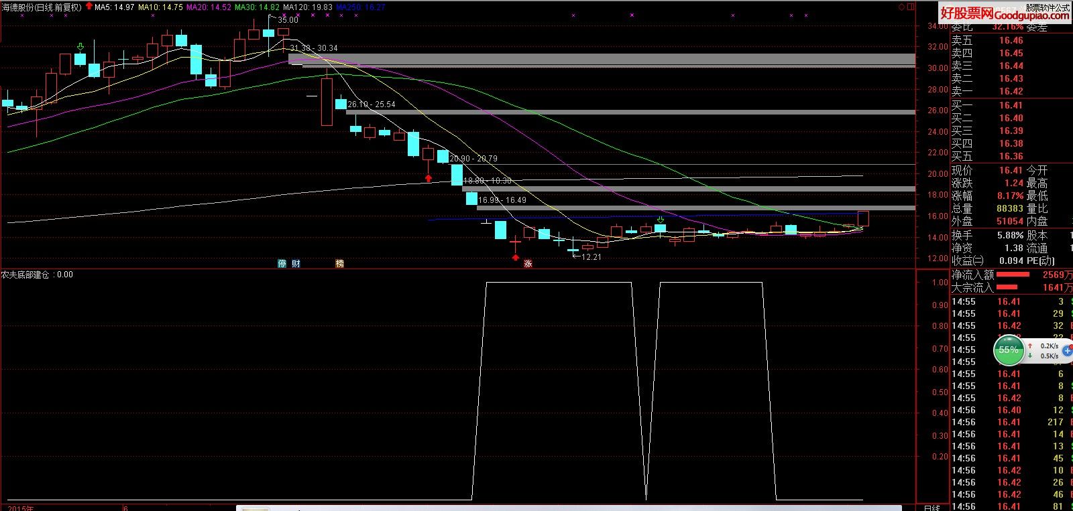The image size is (1073, 511).
Task: Click the 涨幅 value 8.17%
Action: coord(1010,196)
